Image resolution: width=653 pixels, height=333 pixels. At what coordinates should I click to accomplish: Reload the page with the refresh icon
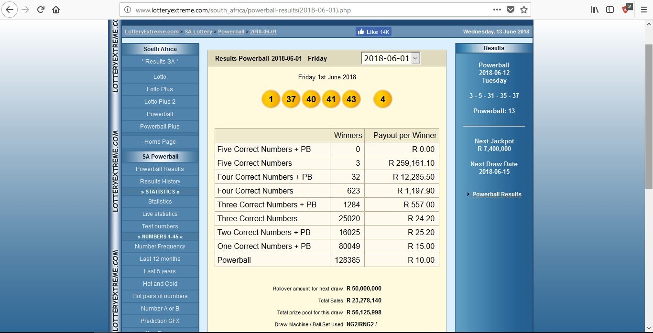pyautogui.click(x=41, y=10)
